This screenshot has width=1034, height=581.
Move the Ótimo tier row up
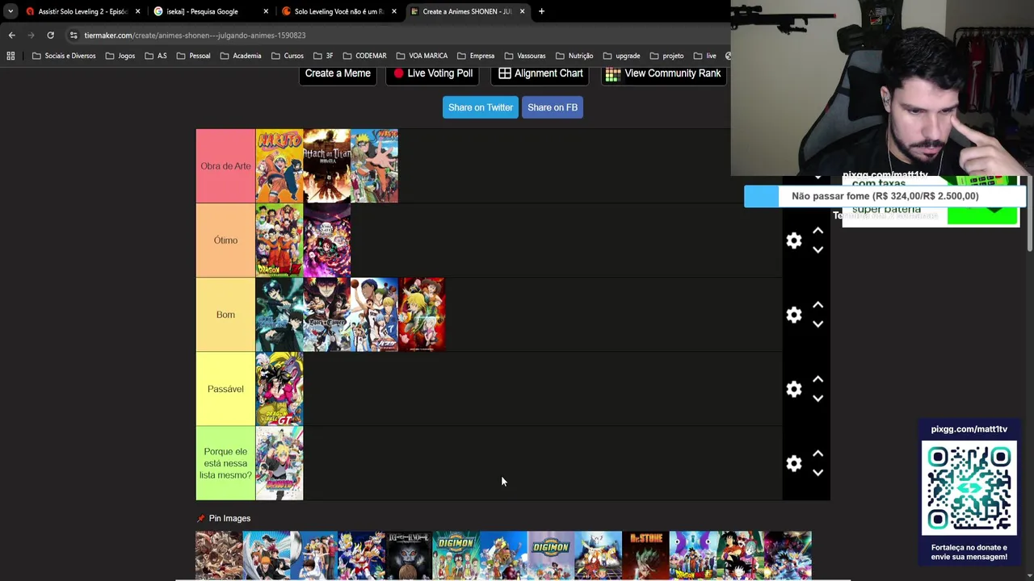(x=818, y=231)
